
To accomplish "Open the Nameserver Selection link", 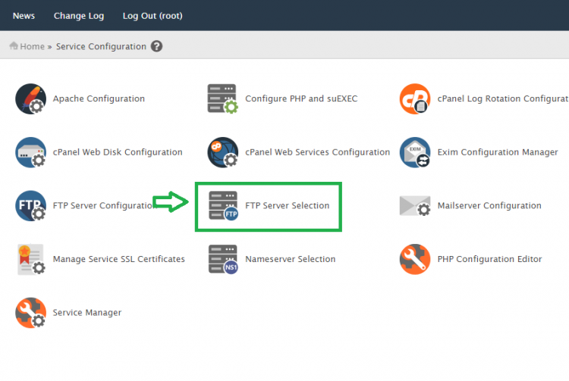I will click(291, 259).
